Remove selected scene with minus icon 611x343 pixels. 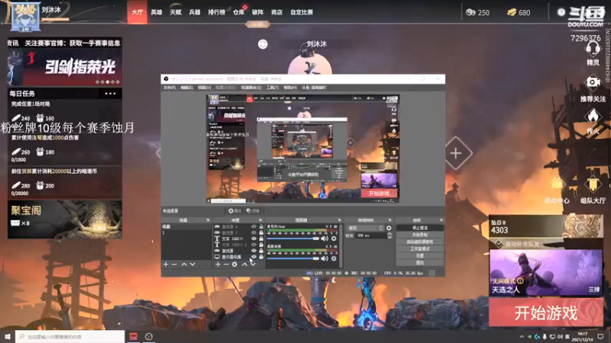(174, 264)
